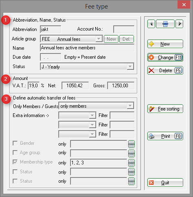The width and height of the screenshot is (193, 197).
Task: Click the Delete F5 button
Action: pos(165,71)
